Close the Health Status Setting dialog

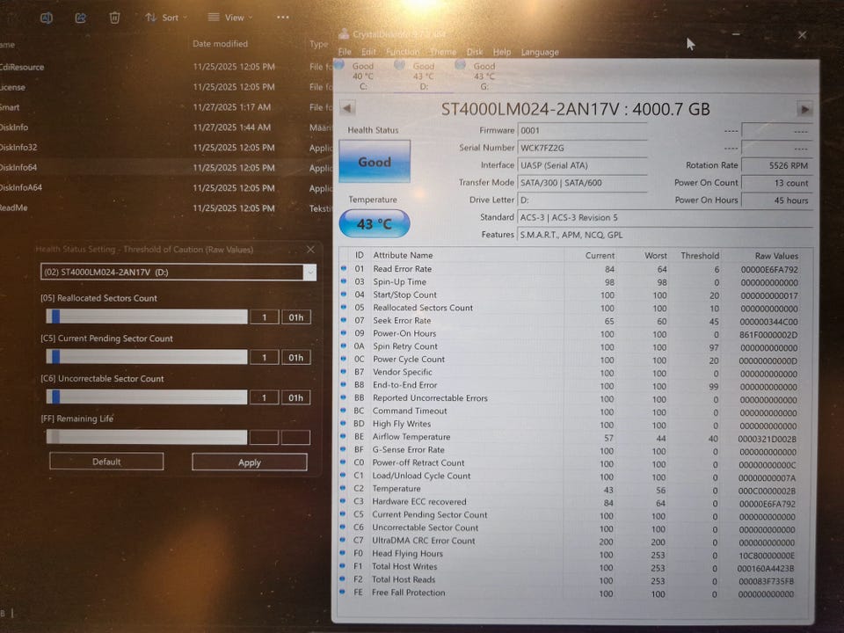310,249
